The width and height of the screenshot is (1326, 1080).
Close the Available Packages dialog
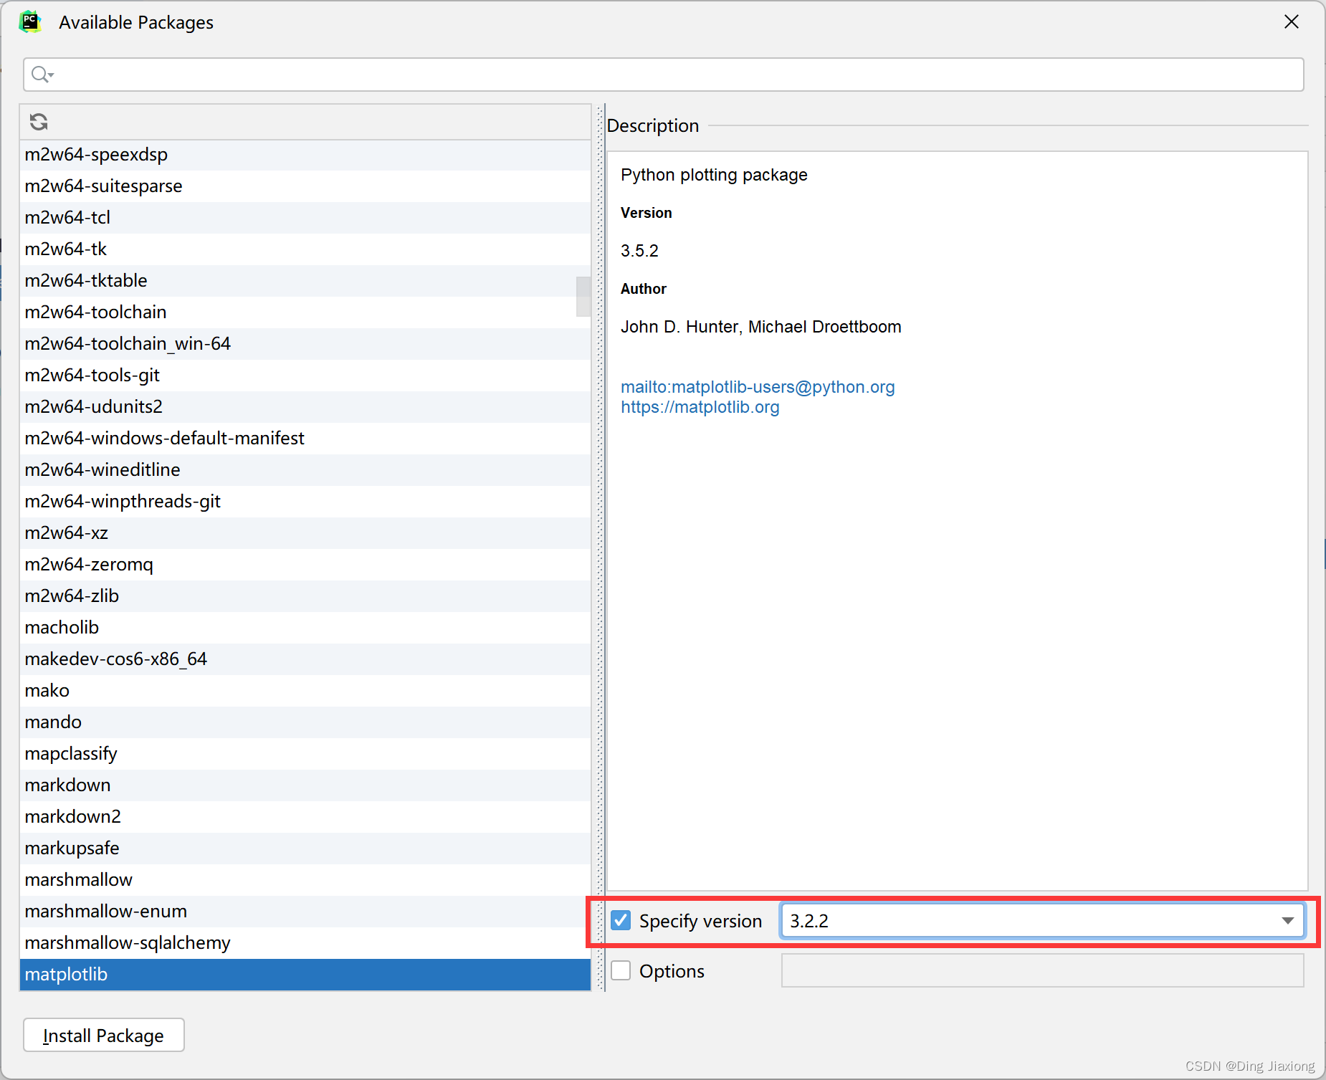click(x=1291, y=22)
